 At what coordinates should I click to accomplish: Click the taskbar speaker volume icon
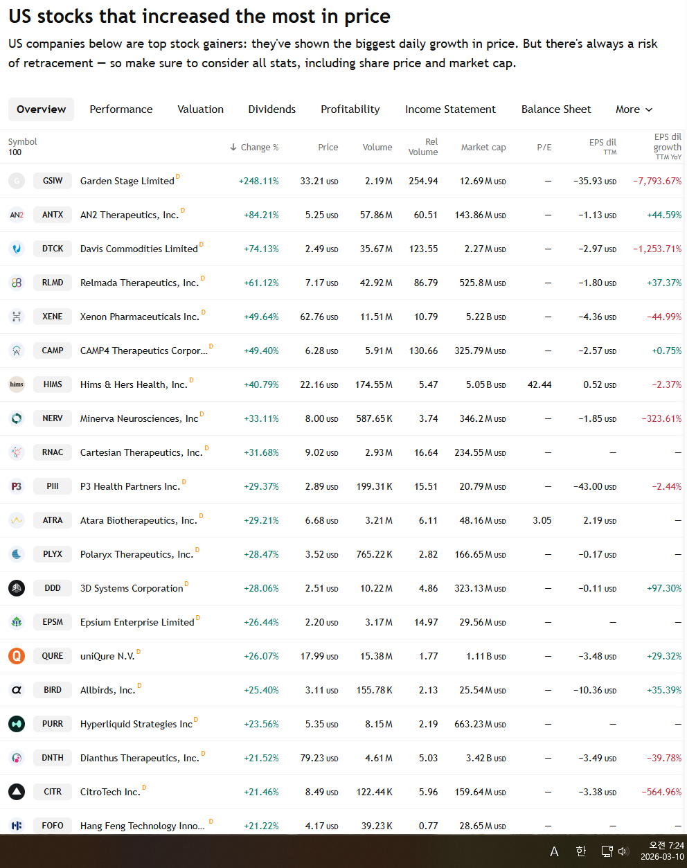623,851
